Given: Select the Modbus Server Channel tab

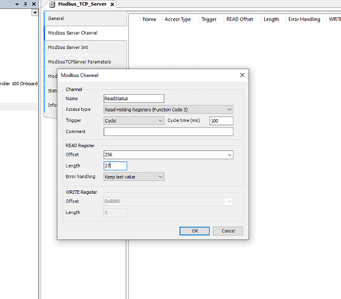Looking at the screenshot, I should [x=85, y=33].
